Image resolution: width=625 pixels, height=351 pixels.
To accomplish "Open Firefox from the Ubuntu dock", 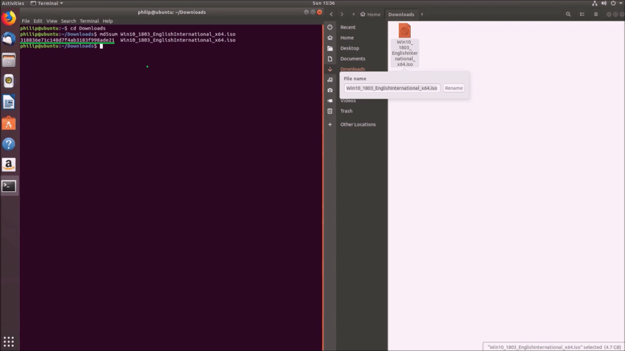I will point(9,18).
